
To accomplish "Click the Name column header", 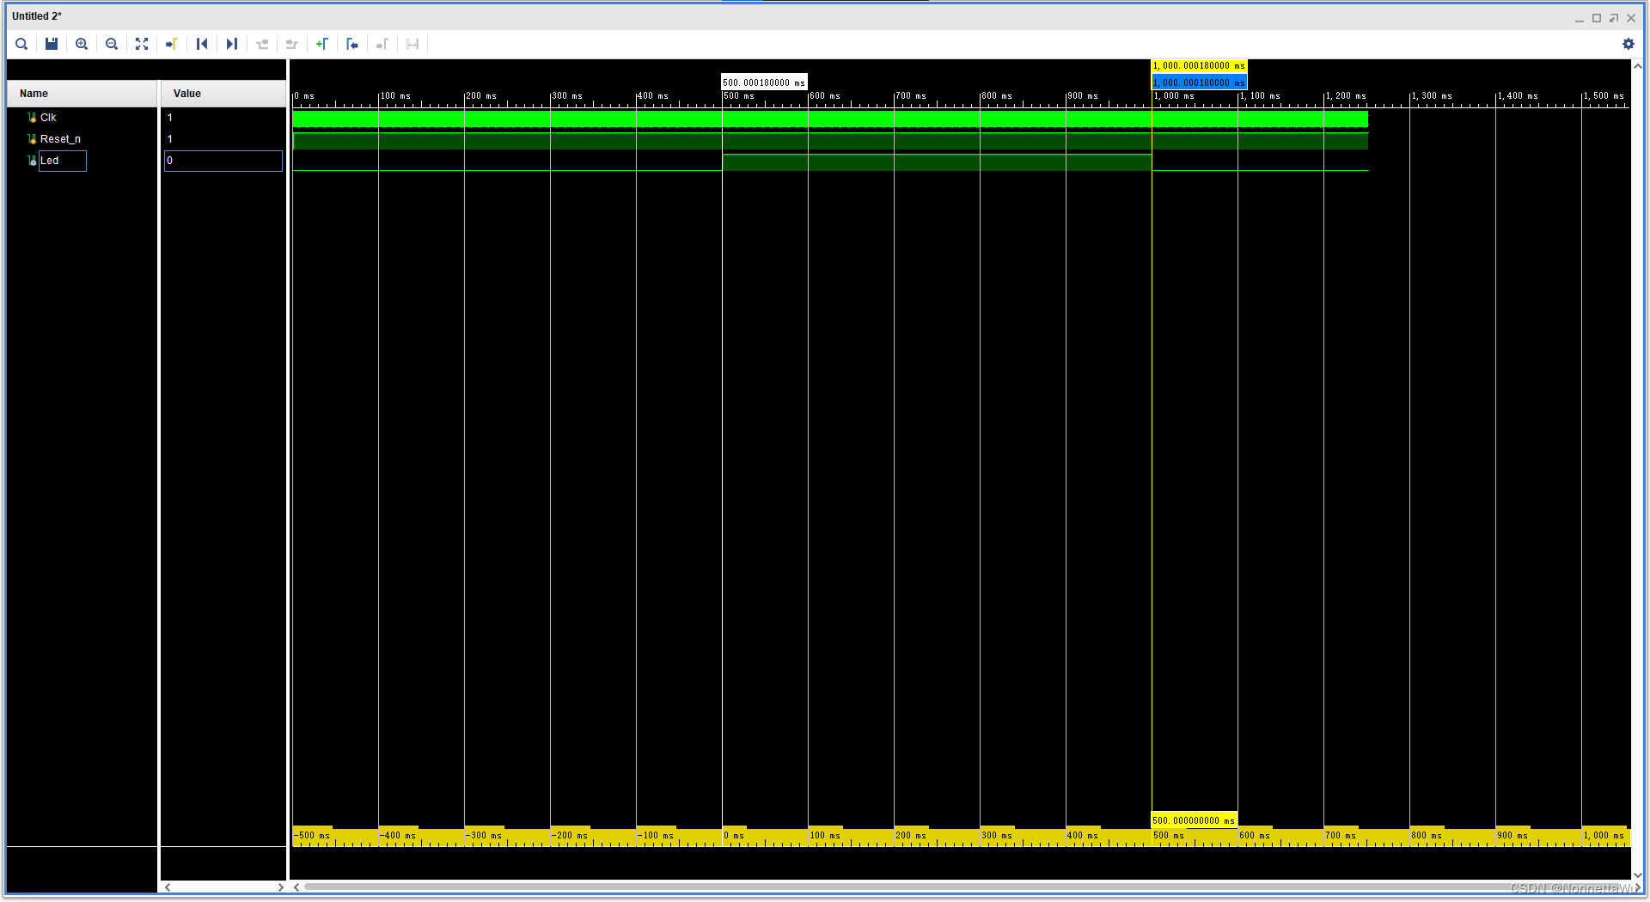I will click(82, 94).
